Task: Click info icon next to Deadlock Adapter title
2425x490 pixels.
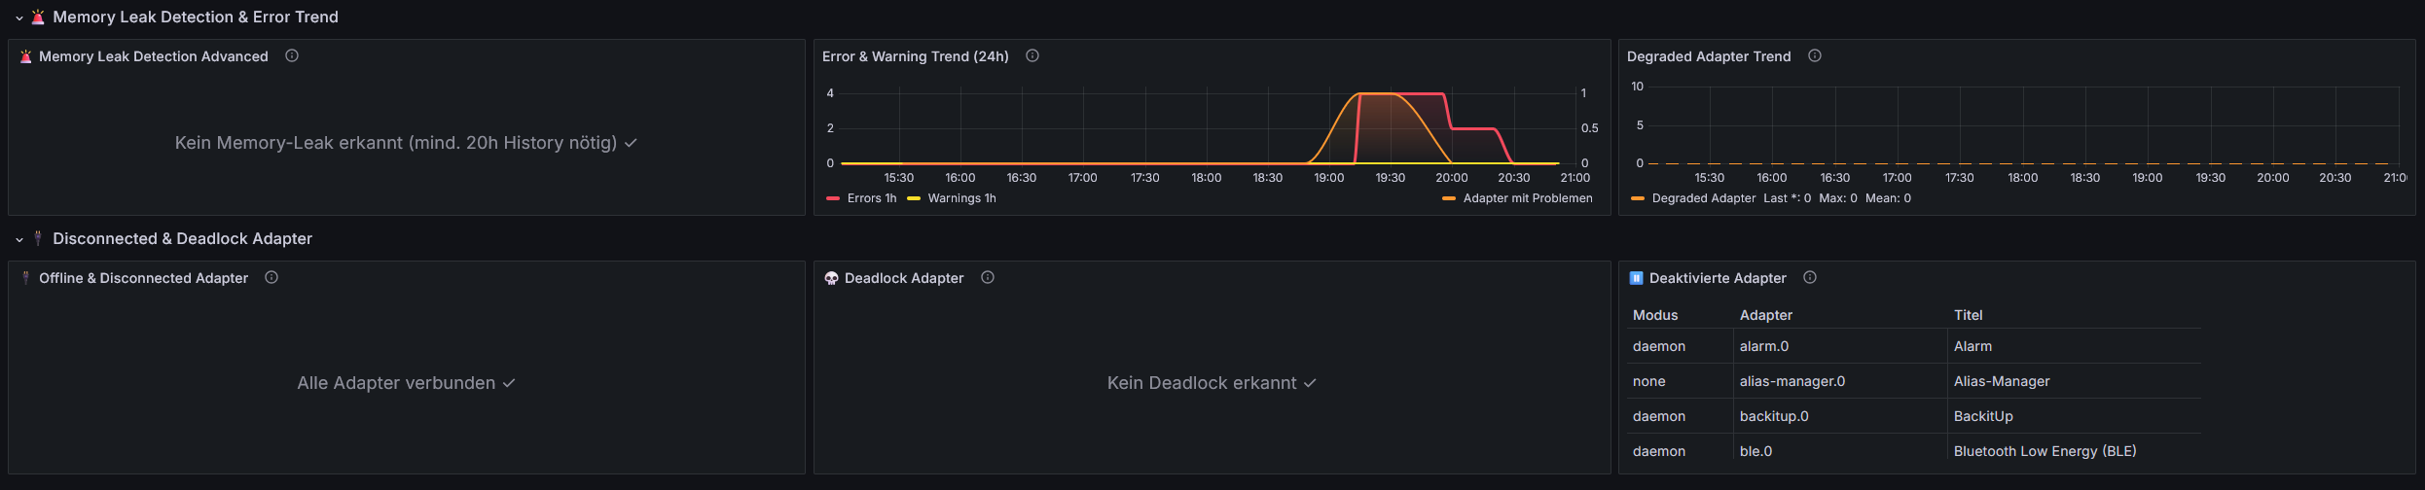Action: (x=988, y=278)
